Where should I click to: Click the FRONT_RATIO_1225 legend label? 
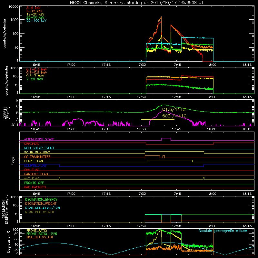tap(42, 234)
